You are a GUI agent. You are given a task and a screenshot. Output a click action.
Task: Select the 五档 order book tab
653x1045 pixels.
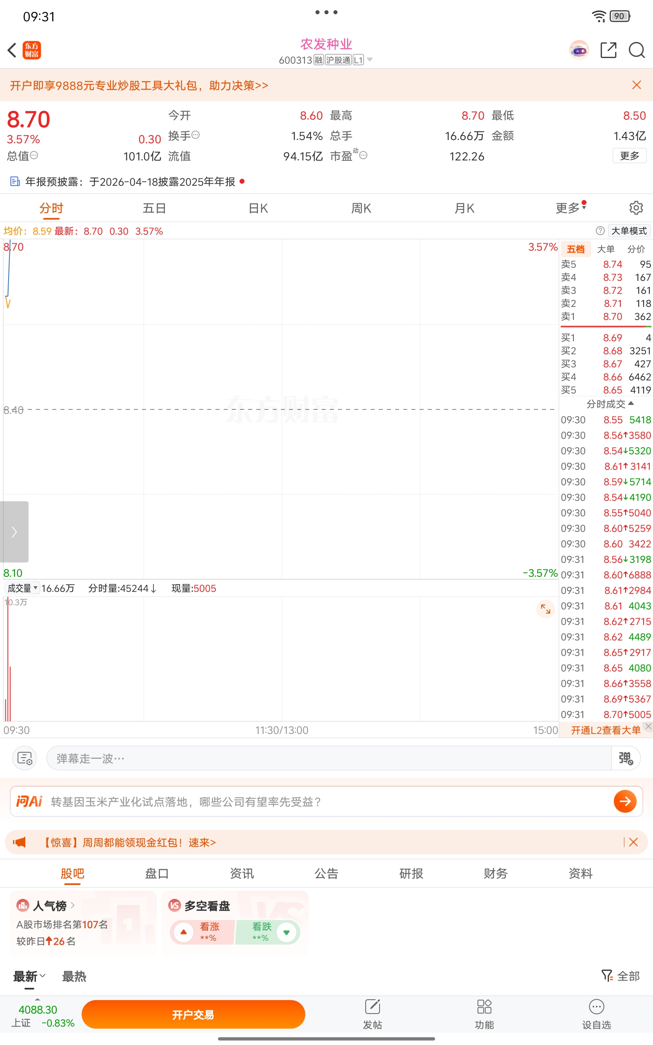[x=575, y=249]
